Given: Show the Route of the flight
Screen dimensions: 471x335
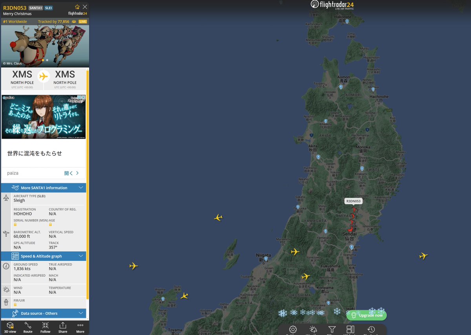Looking at the screenshot, I should pyautogui.click(x=28, y=328).
